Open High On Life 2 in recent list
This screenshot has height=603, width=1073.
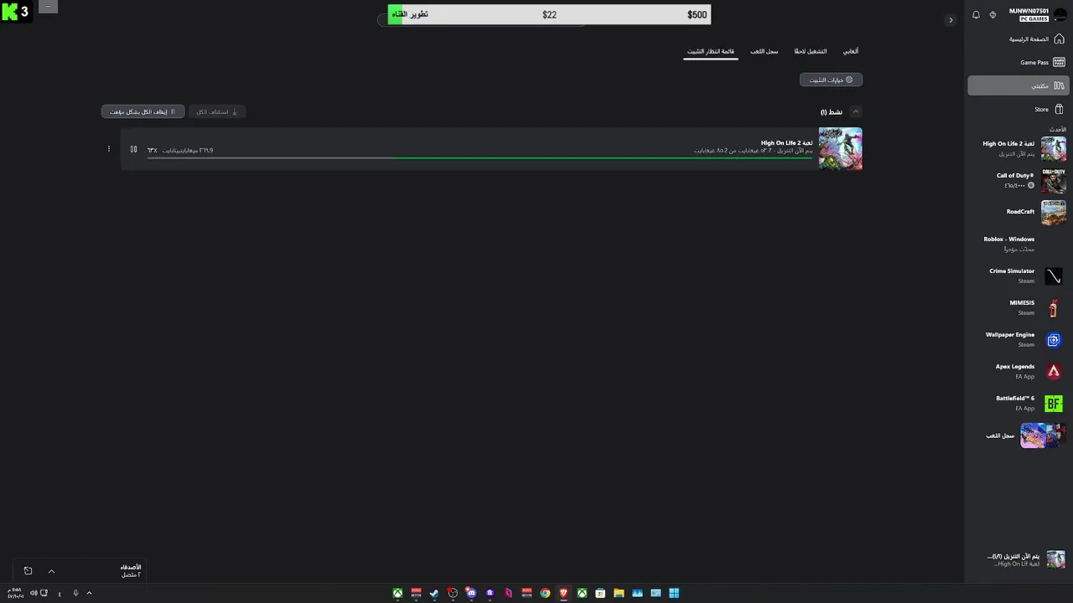[x=1017, y=148]
